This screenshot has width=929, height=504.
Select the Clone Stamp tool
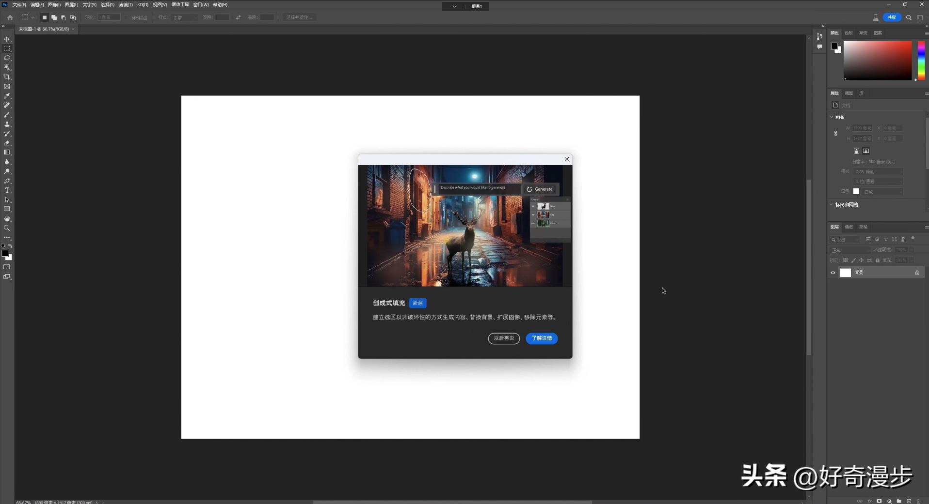(x=7, y=124)
